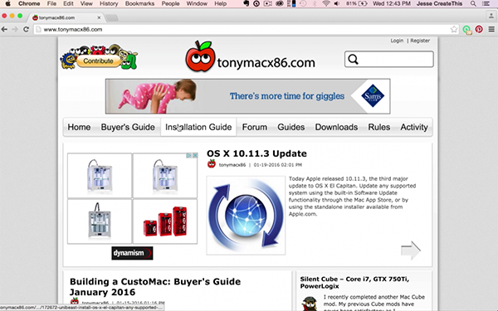The height and width of the screenshot is (311, 498).
Task: Open the People menu
Action: [170, 4]
